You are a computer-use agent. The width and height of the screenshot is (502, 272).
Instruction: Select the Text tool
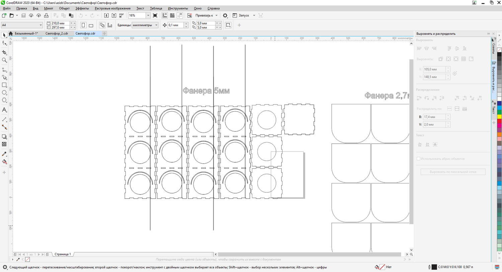pyautogui.click(x=4, y=110)
